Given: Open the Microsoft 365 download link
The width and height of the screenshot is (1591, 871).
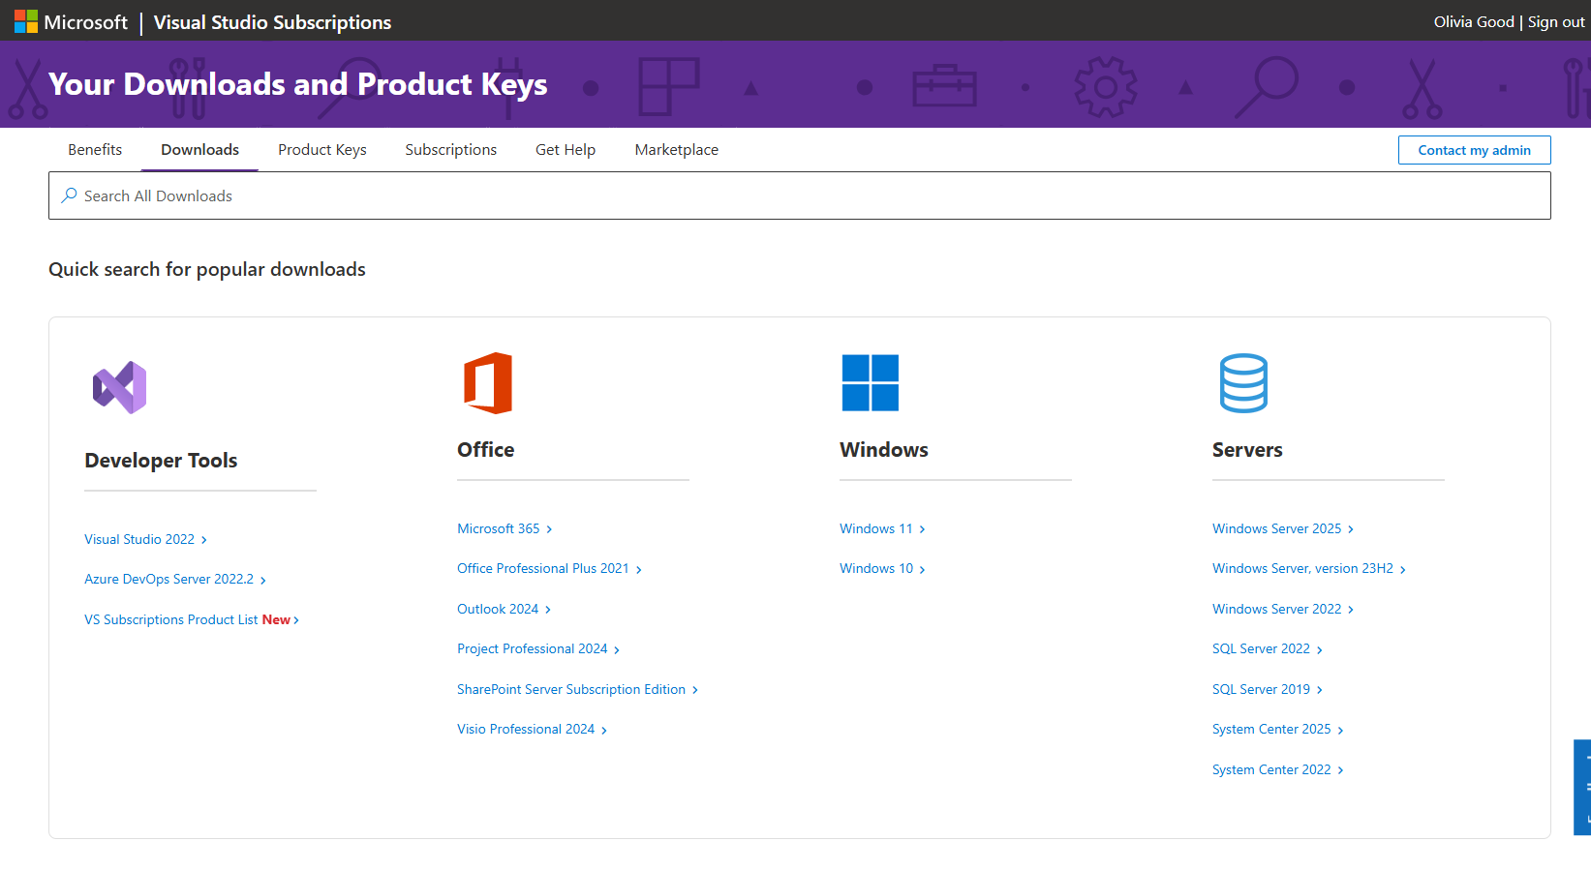Looking at the screenshot, I should click(505, 528).
